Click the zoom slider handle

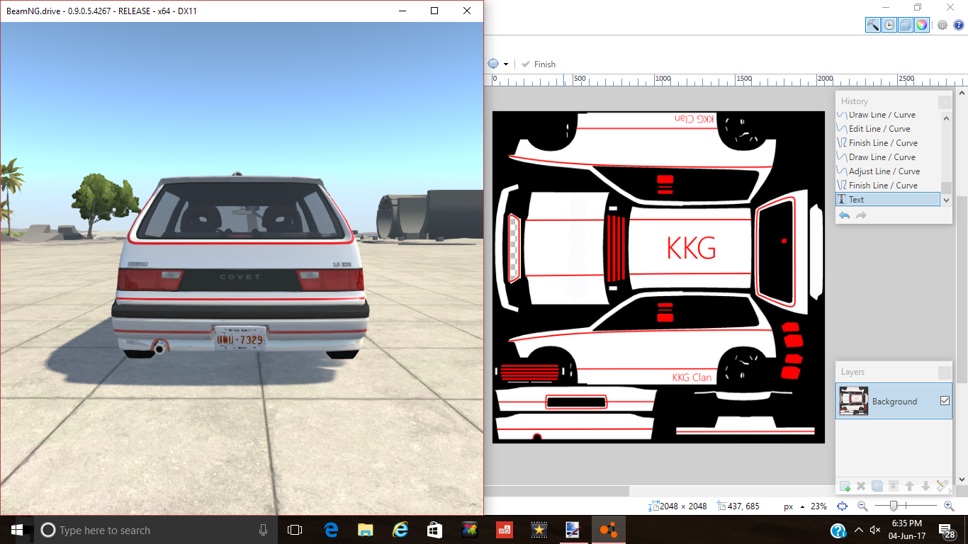[x=894, y=506]
